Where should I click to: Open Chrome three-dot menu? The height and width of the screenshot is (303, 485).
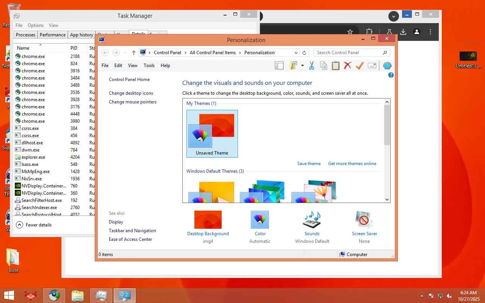click(x=430, y=32)
